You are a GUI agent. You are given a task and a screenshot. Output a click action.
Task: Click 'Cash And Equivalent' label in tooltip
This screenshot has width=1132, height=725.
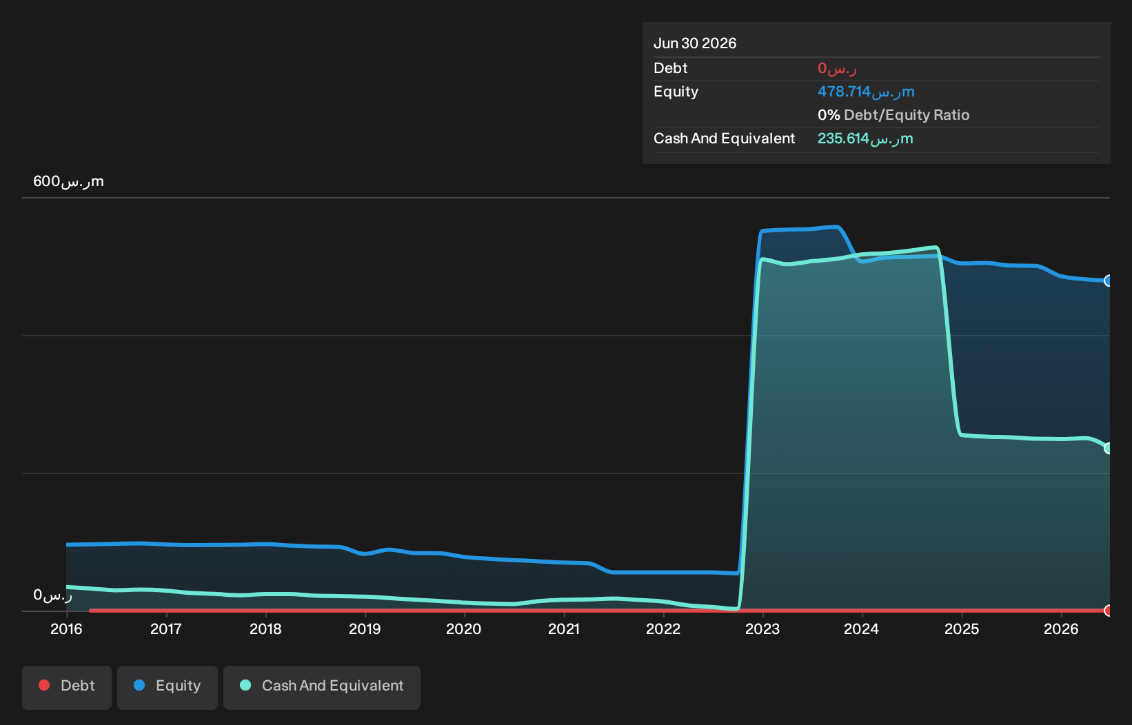click(724, 139)
